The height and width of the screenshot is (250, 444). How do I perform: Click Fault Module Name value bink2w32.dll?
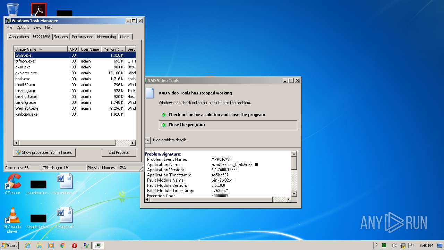[x=223, y=180]
